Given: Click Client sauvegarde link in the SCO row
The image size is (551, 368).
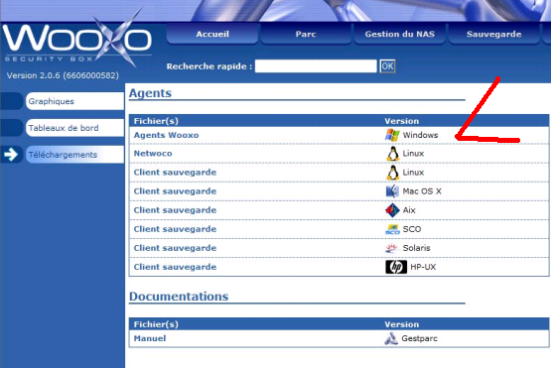Looking at the screenshot, I should click(175, 229).
